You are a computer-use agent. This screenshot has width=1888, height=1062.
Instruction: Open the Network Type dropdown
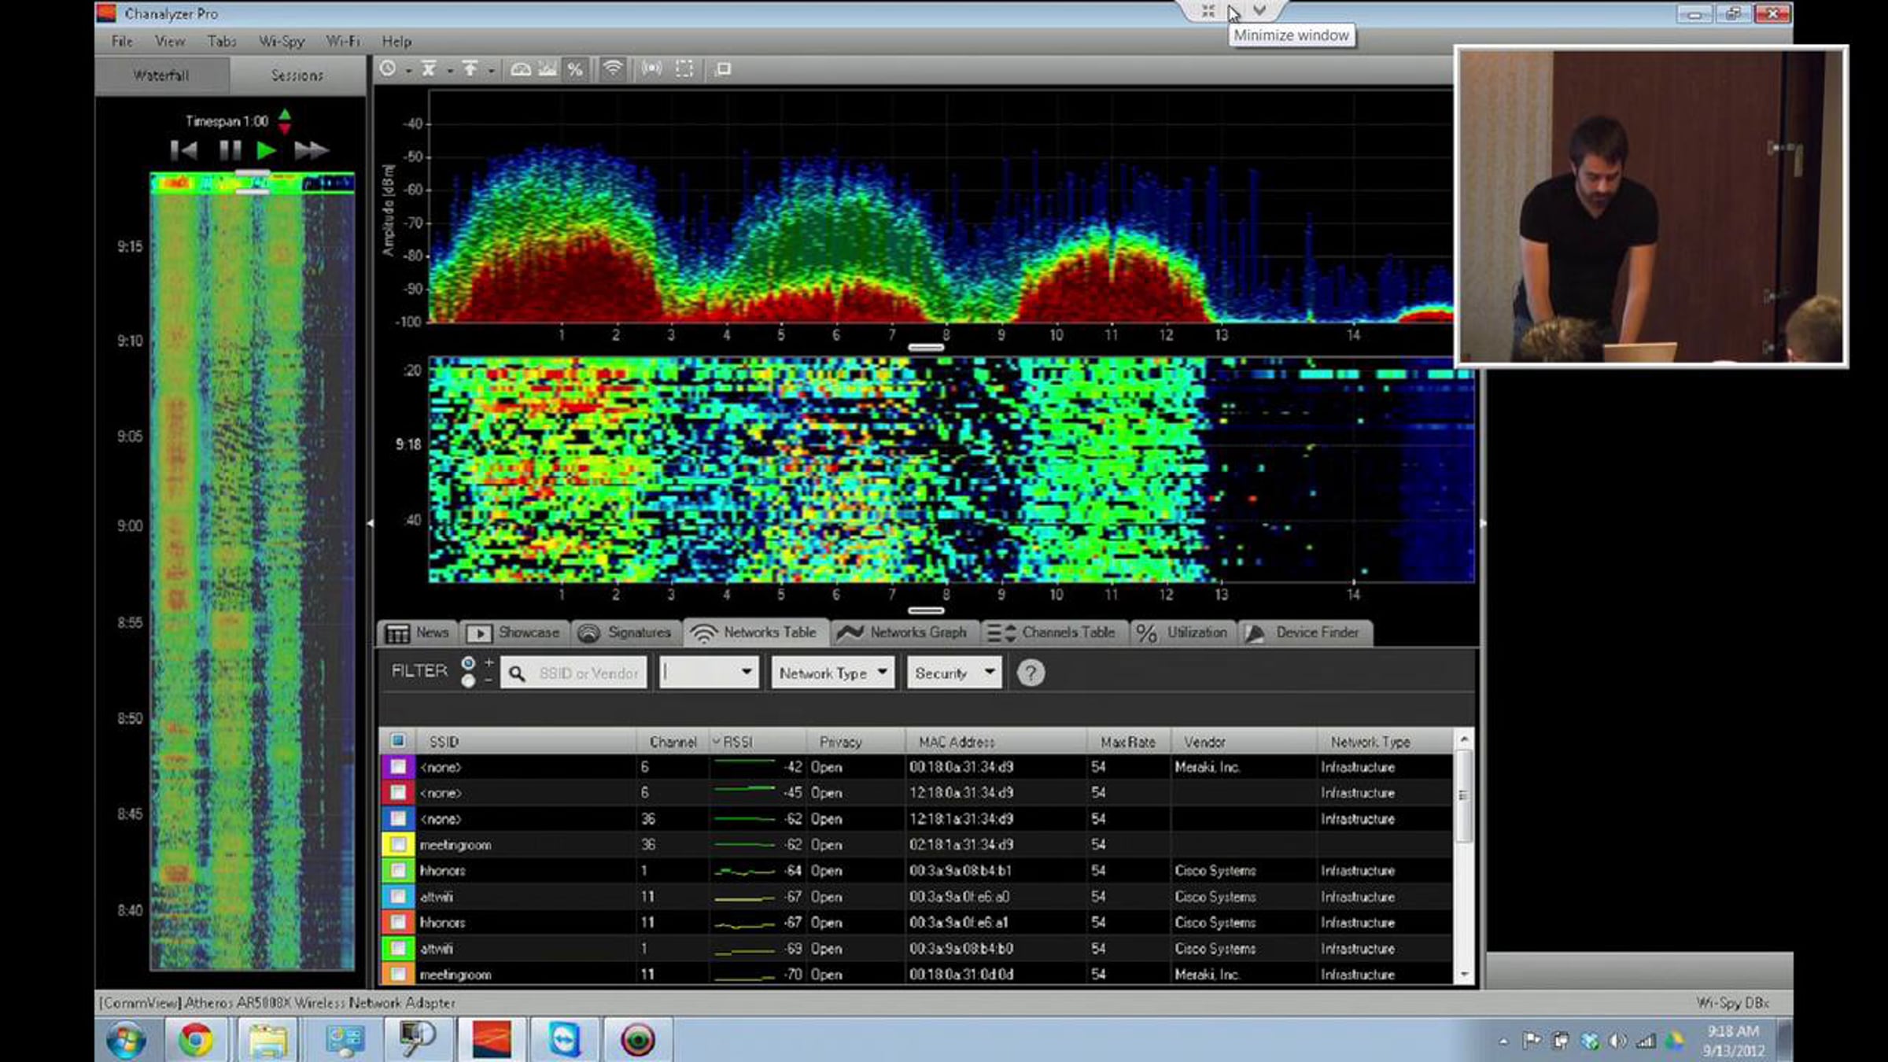click(x=832, y=673)
